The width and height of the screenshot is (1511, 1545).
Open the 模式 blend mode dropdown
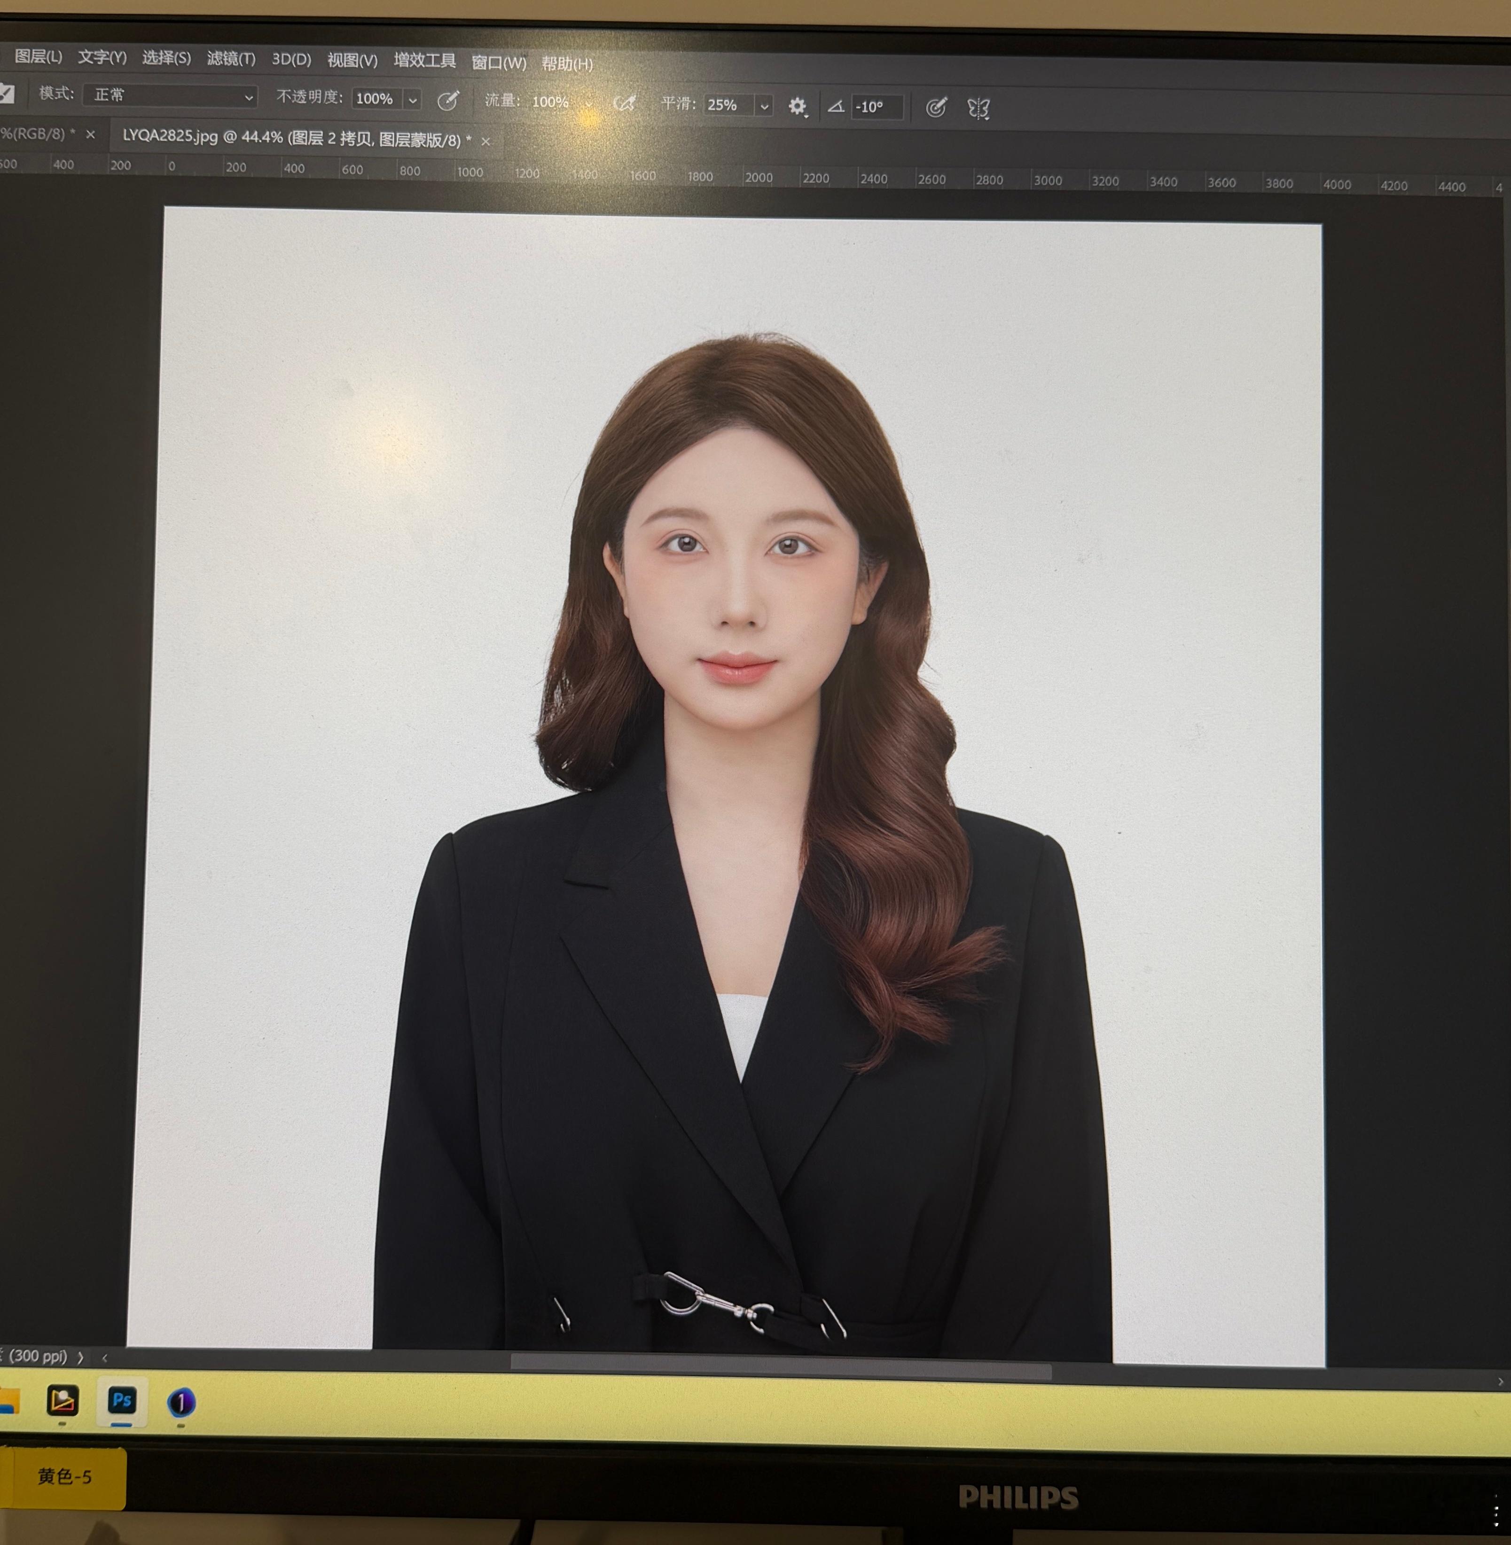[170, 96]
